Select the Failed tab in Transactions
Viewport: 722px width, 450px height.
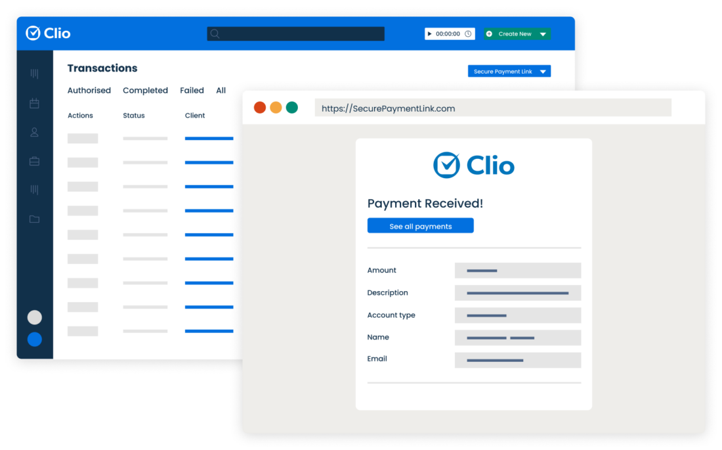click(192, 90)
